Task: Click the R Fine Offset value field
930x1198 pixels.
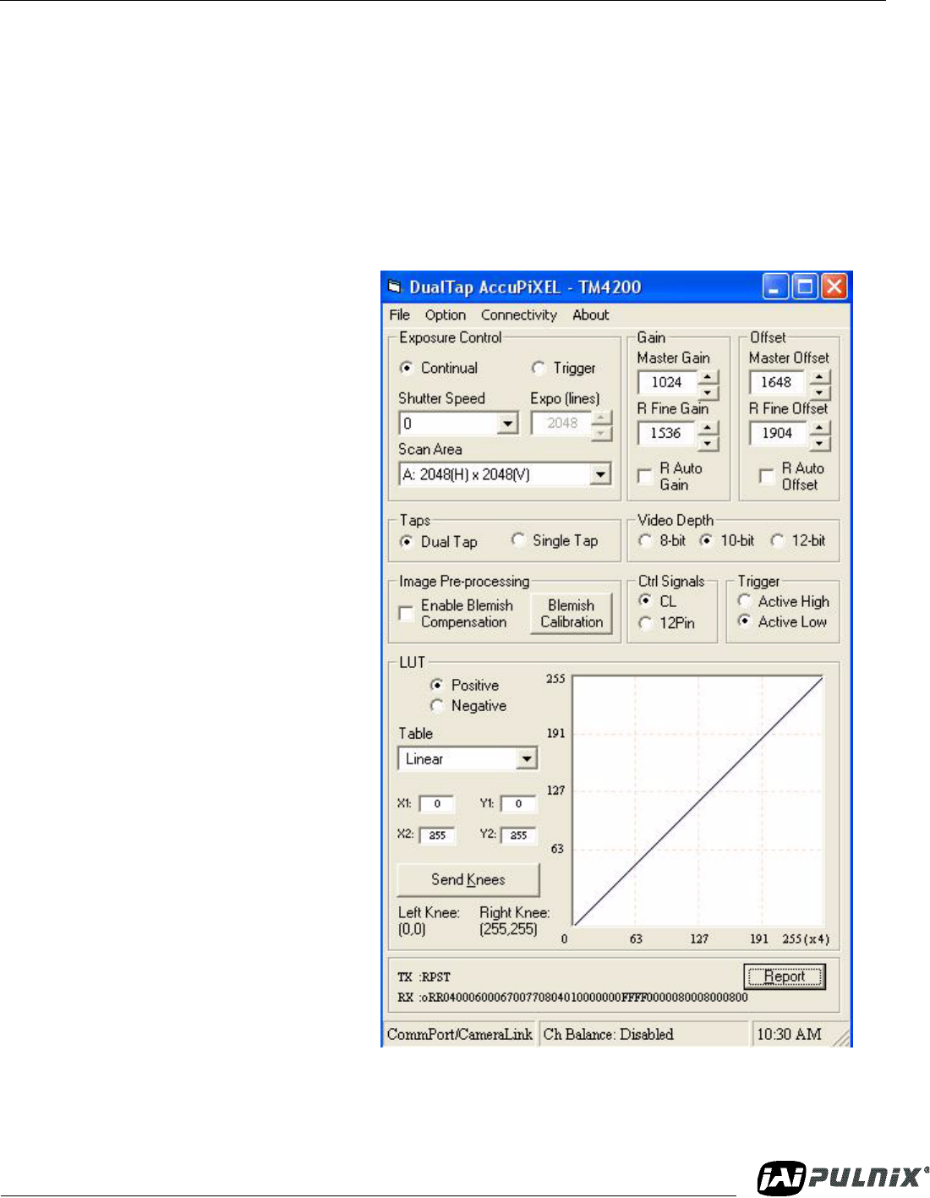Action: pos(779,433)
